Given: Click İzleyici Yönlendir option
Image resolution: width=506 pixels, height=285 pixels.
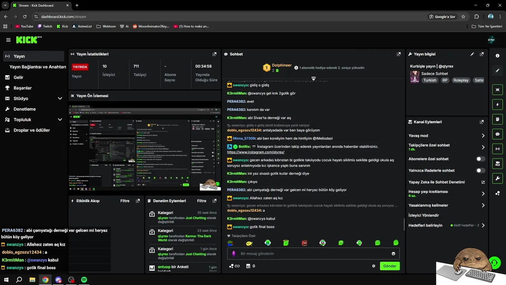Looking at the screenshot, I should tap(424, 215).
